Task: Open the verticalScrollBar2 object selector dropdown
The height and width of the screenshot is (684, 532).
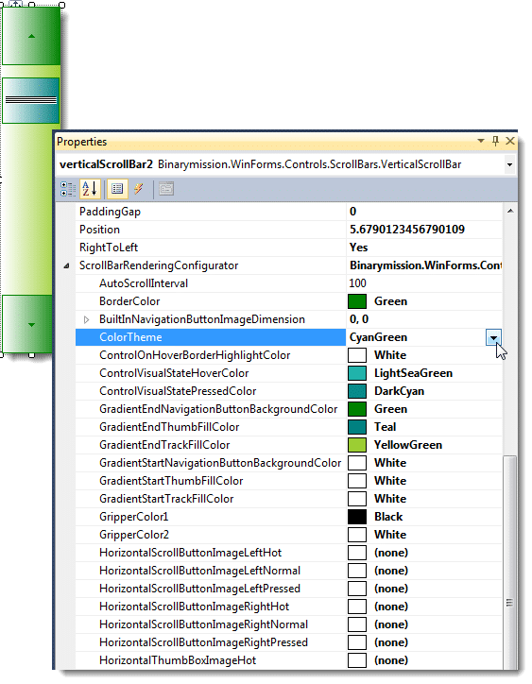Action: 509,165
